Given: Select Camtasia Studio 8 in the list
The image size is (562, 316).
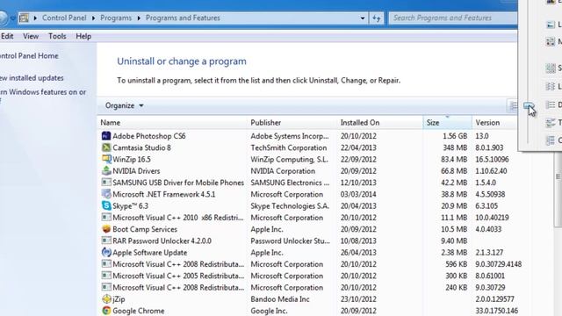Looking at the screenshot, I should [141, 147].
